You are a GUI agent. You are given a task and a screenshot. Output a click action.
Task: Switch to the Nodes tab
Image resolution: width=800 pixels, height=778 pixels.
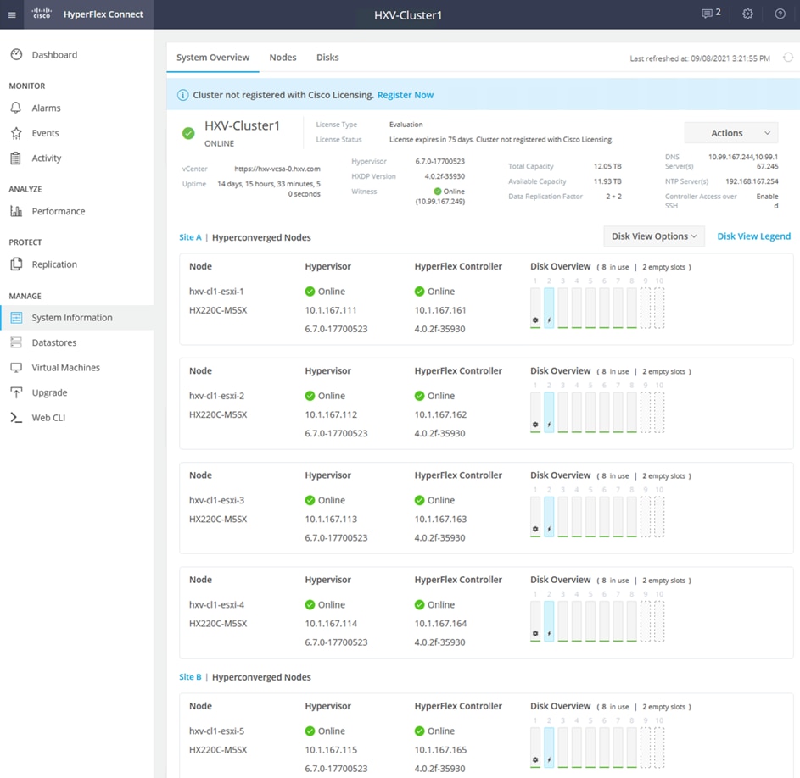coord(283,58)
